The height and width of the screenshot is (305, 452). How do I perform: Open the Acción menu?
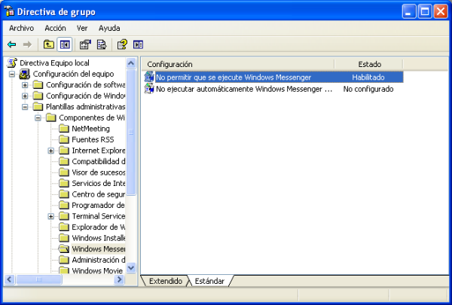click(x=55, y=28)
